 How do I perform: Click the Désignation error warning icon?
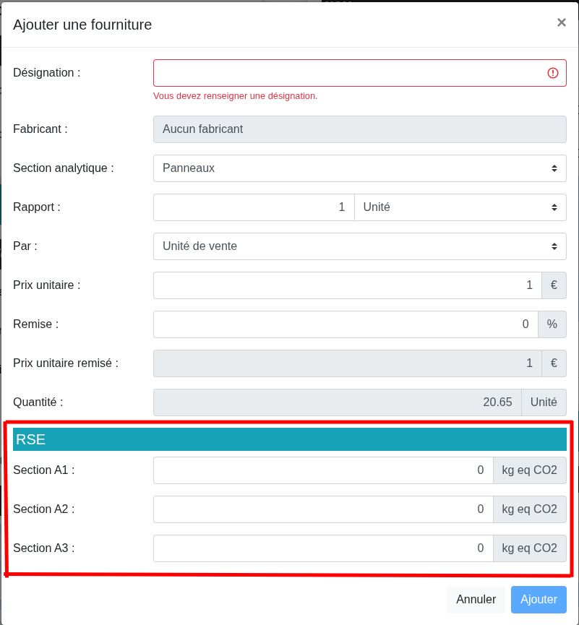click(x=553, y=73)
